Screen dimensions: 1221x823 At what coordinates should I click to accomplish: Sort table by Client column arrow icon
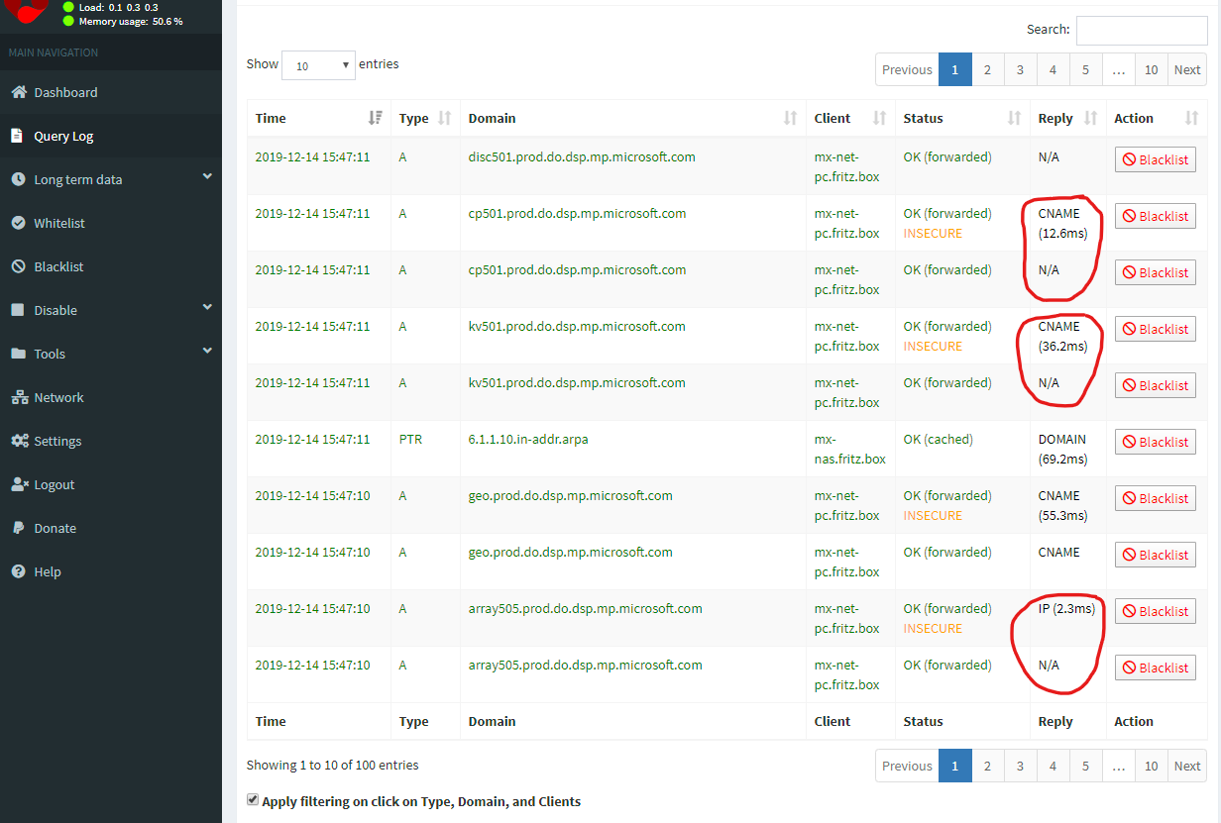[879, 118]
